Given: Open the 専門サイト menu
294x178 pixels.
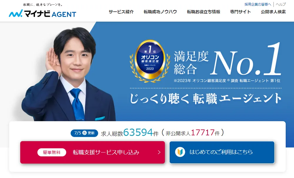Looking at the screenshot, I should click(x=240, y=12).
